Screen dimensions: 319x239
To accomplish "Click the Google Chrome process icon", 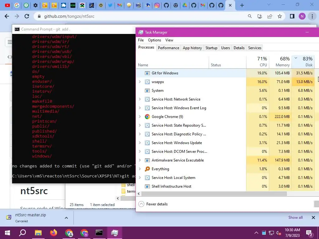I will click(147, 117).
